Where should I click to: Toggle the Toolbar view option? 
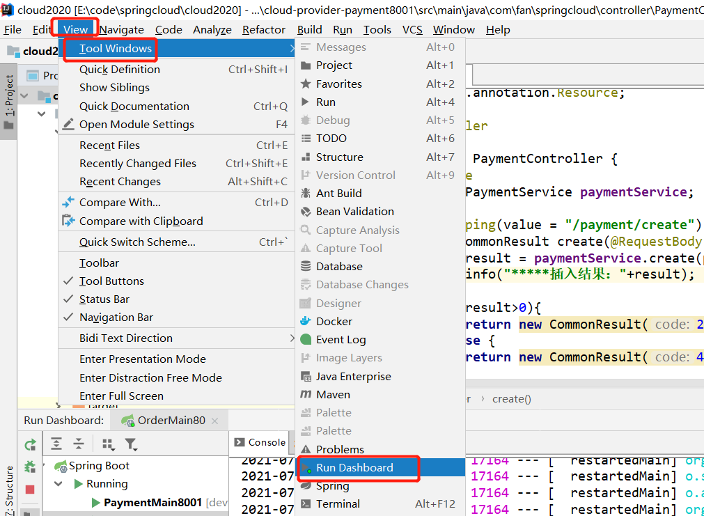(176, 263)
